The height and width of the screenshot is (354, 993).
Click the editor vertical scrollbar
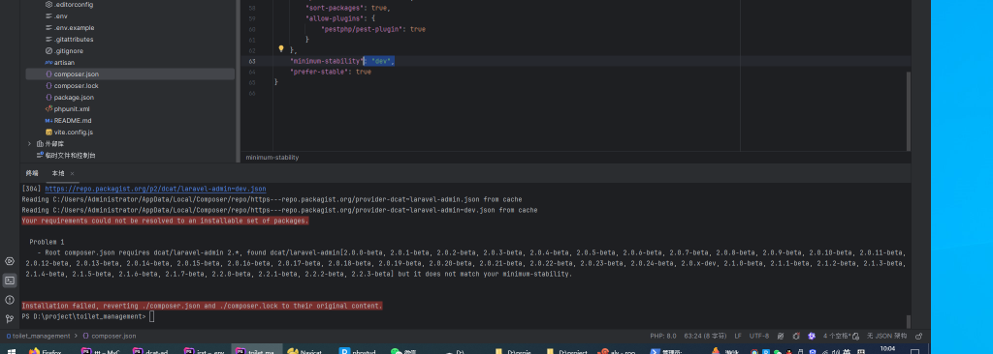coord(908,110)
